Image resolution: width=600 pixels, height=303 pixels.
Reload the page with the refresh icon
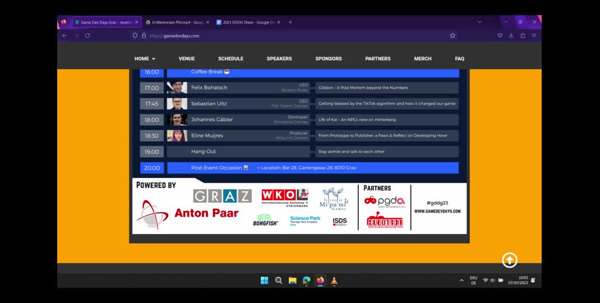tap(87, 35)
